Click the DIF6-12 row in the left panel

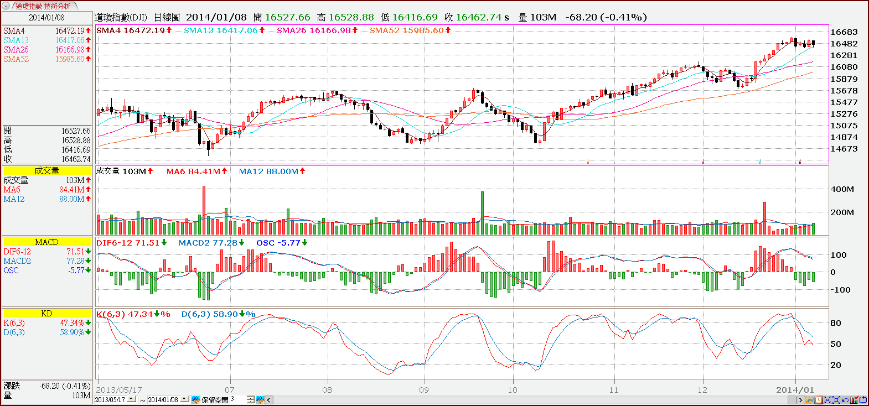tap(47, 252)
